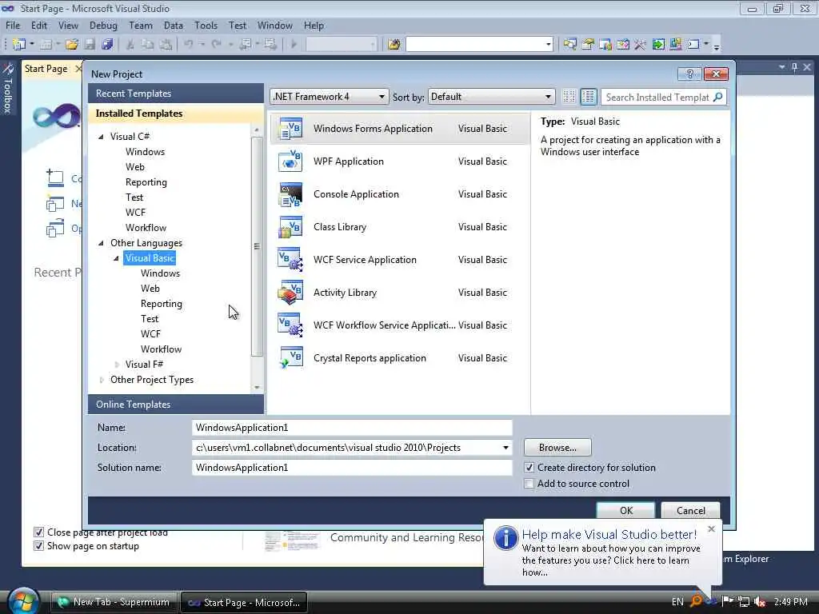Viewport: 819px width, 614px height.
Task: Expand the Visual F# tree node
Action: 117,365
